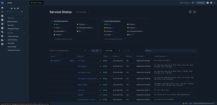This screenshot has height=105, width=217.
Task: Open Manage My Views
Action: tap(13, 29)
